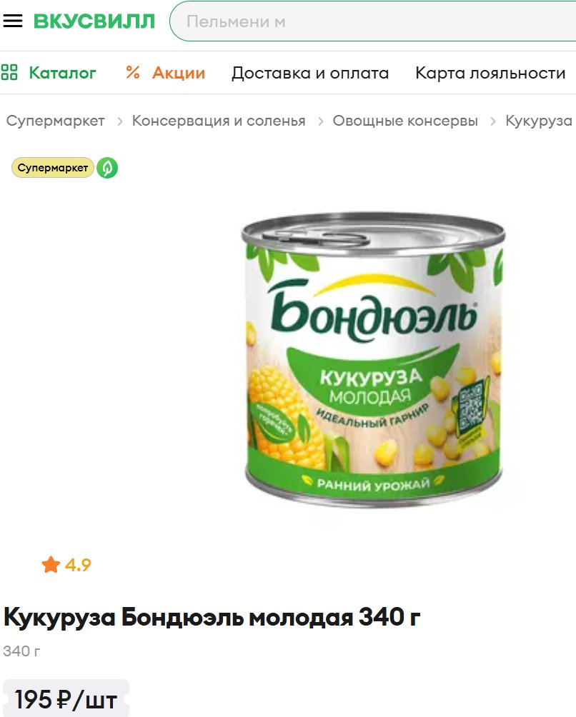
Task: Open Карта лояльности page
Action: coord(490,73)
